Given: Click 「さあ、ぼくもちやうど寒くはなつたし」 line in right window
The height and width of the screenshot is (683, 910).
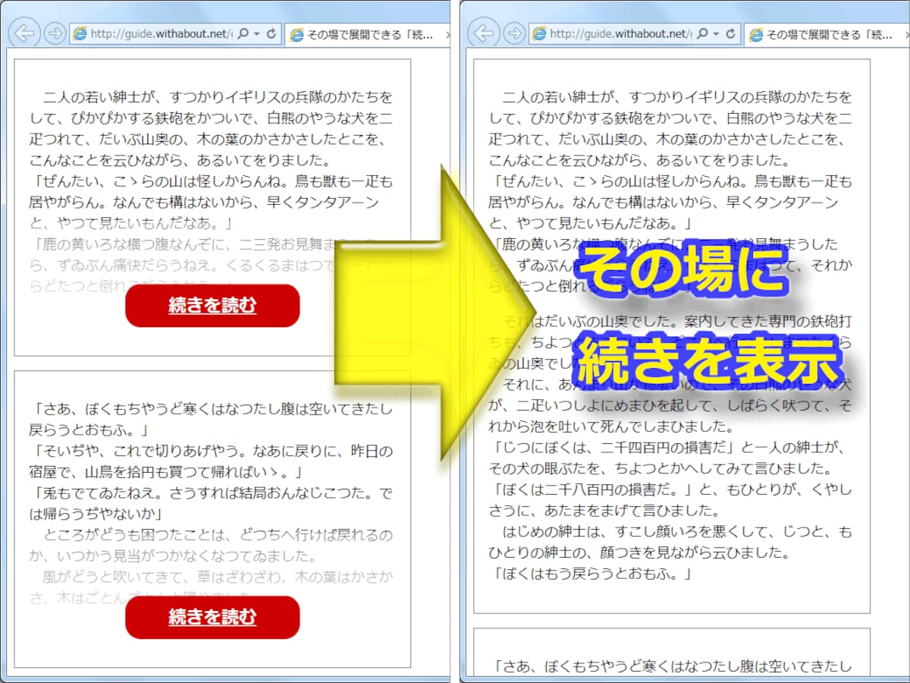Looking at the screenshot, I should (670, 667).
